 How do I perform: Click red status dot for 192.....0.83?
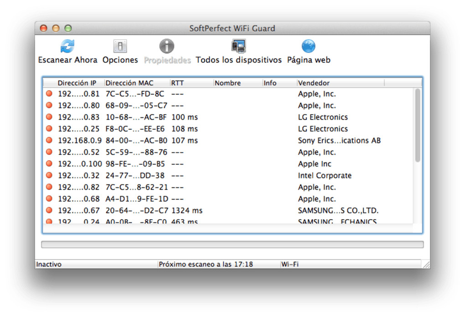click(49, 117)
